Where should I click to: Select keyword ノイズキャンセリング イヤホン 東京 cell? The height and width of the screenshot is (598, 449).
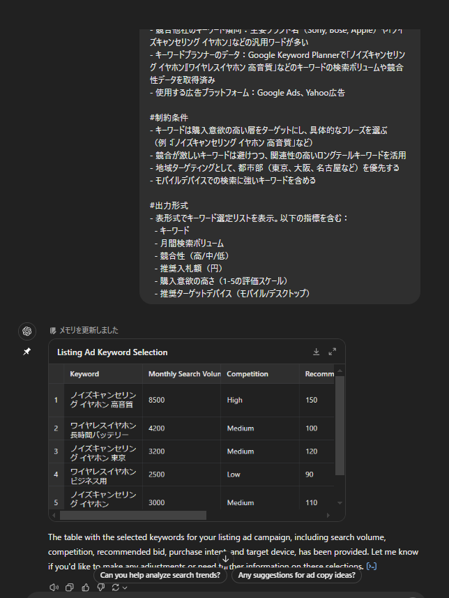pos(103,451)
